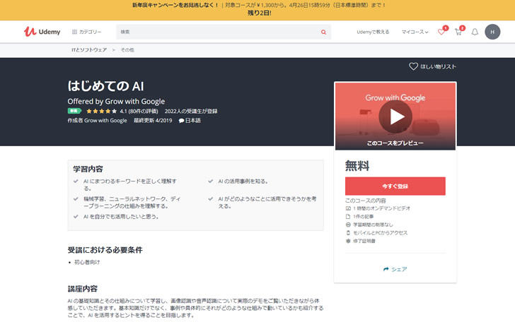Click 修了証明書 item
Image resolution: width=515 pixels, height=322 pixels.
pos(361,241)
